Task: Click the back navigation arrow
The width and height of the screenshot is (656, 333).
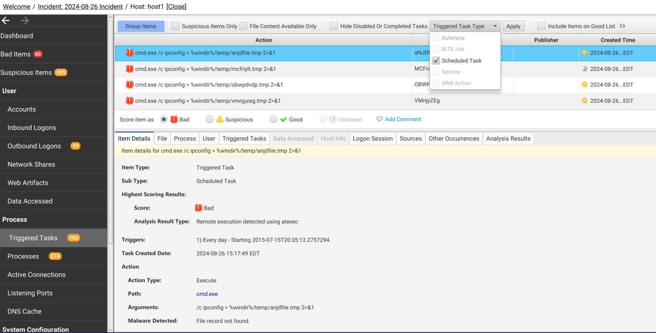Action: pyautogui.click(x=6, y=20)
